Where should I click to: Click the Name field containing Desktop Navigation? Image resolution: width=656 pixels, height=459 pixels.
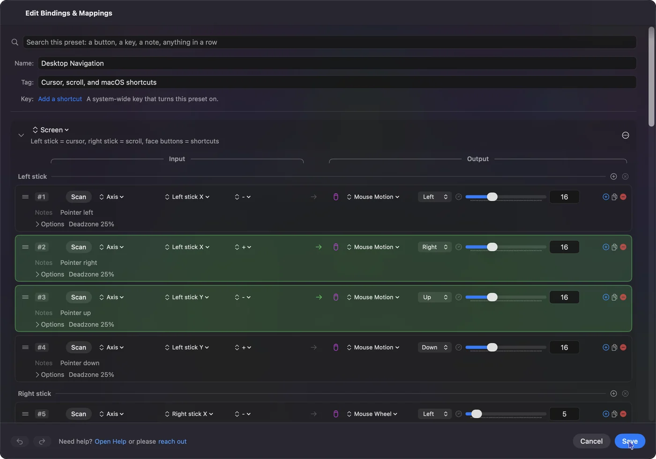coord(337,63)
